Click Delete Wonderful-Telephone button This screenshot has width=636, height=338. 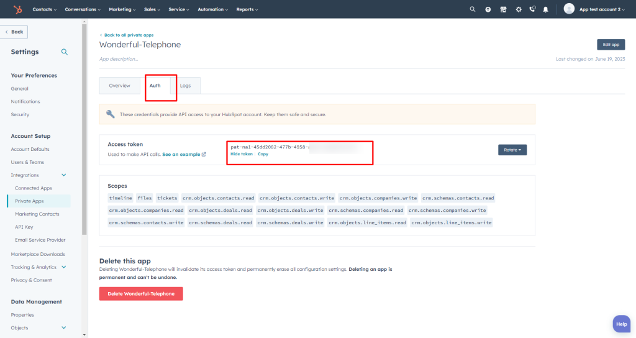[x=141, y=294]
